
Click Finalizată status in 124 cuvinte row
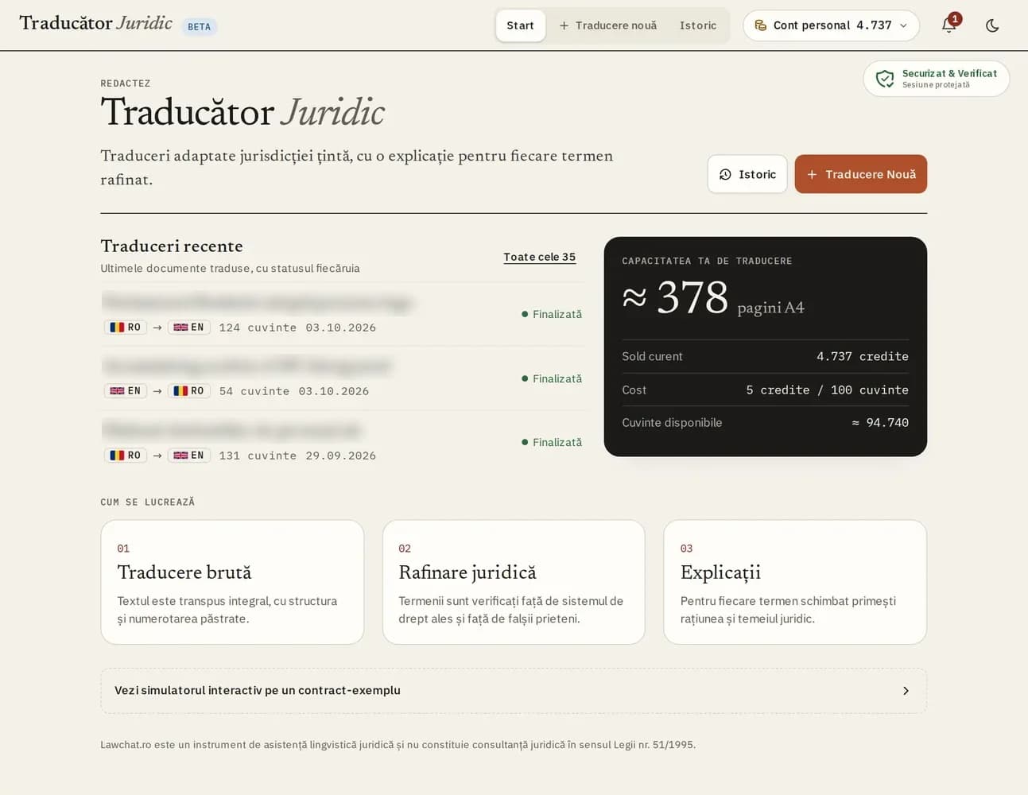click(552, 314)
